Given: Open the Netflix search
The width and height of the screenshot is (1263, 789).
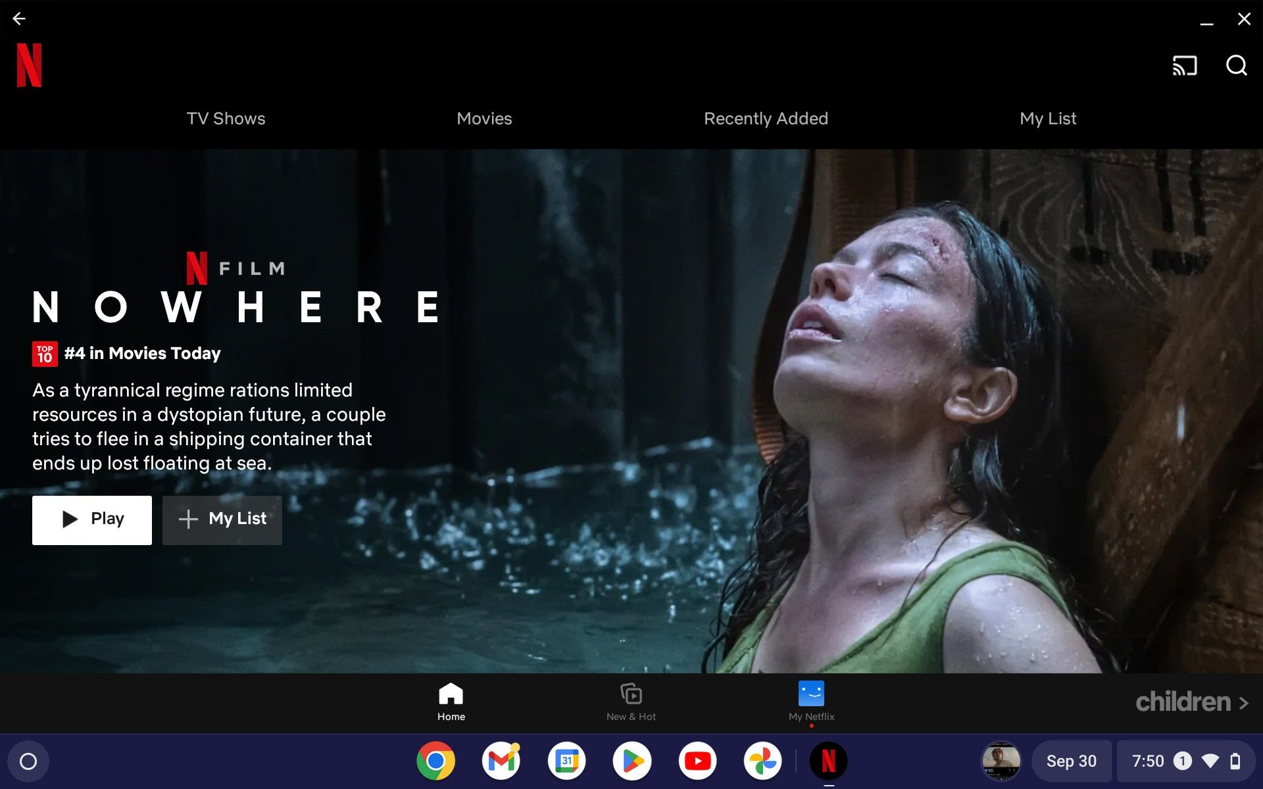Looking at the screenshot, I should tap(1236, 66).
